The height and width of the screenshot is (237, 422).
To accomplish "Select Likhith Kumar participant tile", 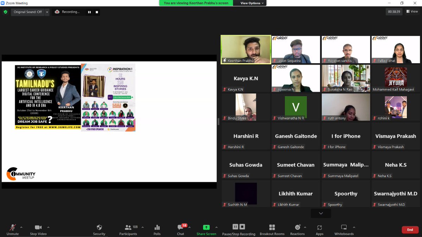I will tap(296, 193).
